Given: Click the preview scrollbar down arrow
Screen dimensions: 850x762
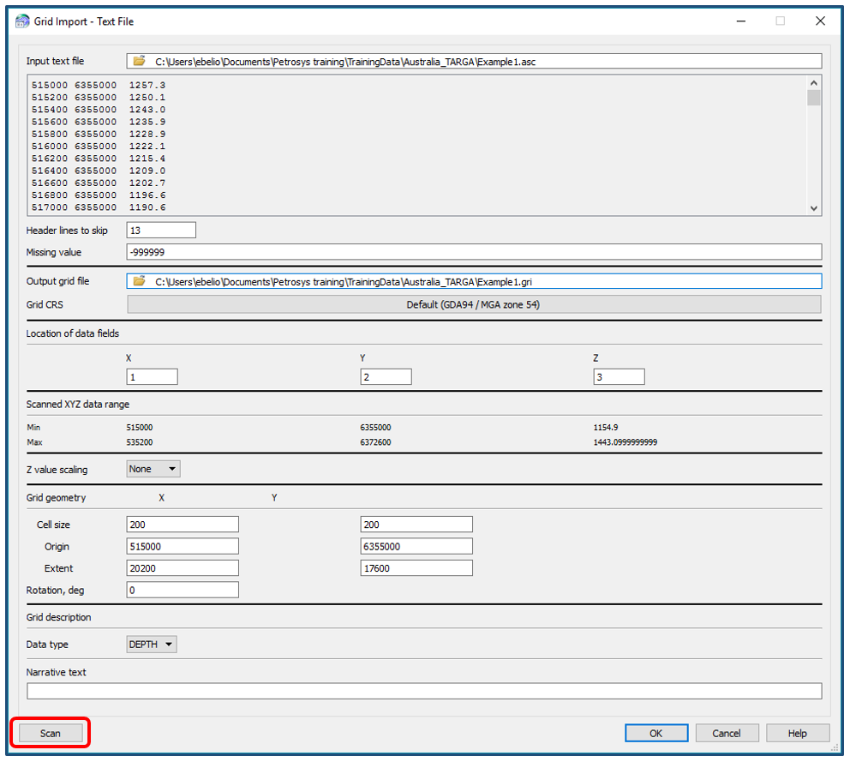Looking at the screenshot, I should pos(814,207).
